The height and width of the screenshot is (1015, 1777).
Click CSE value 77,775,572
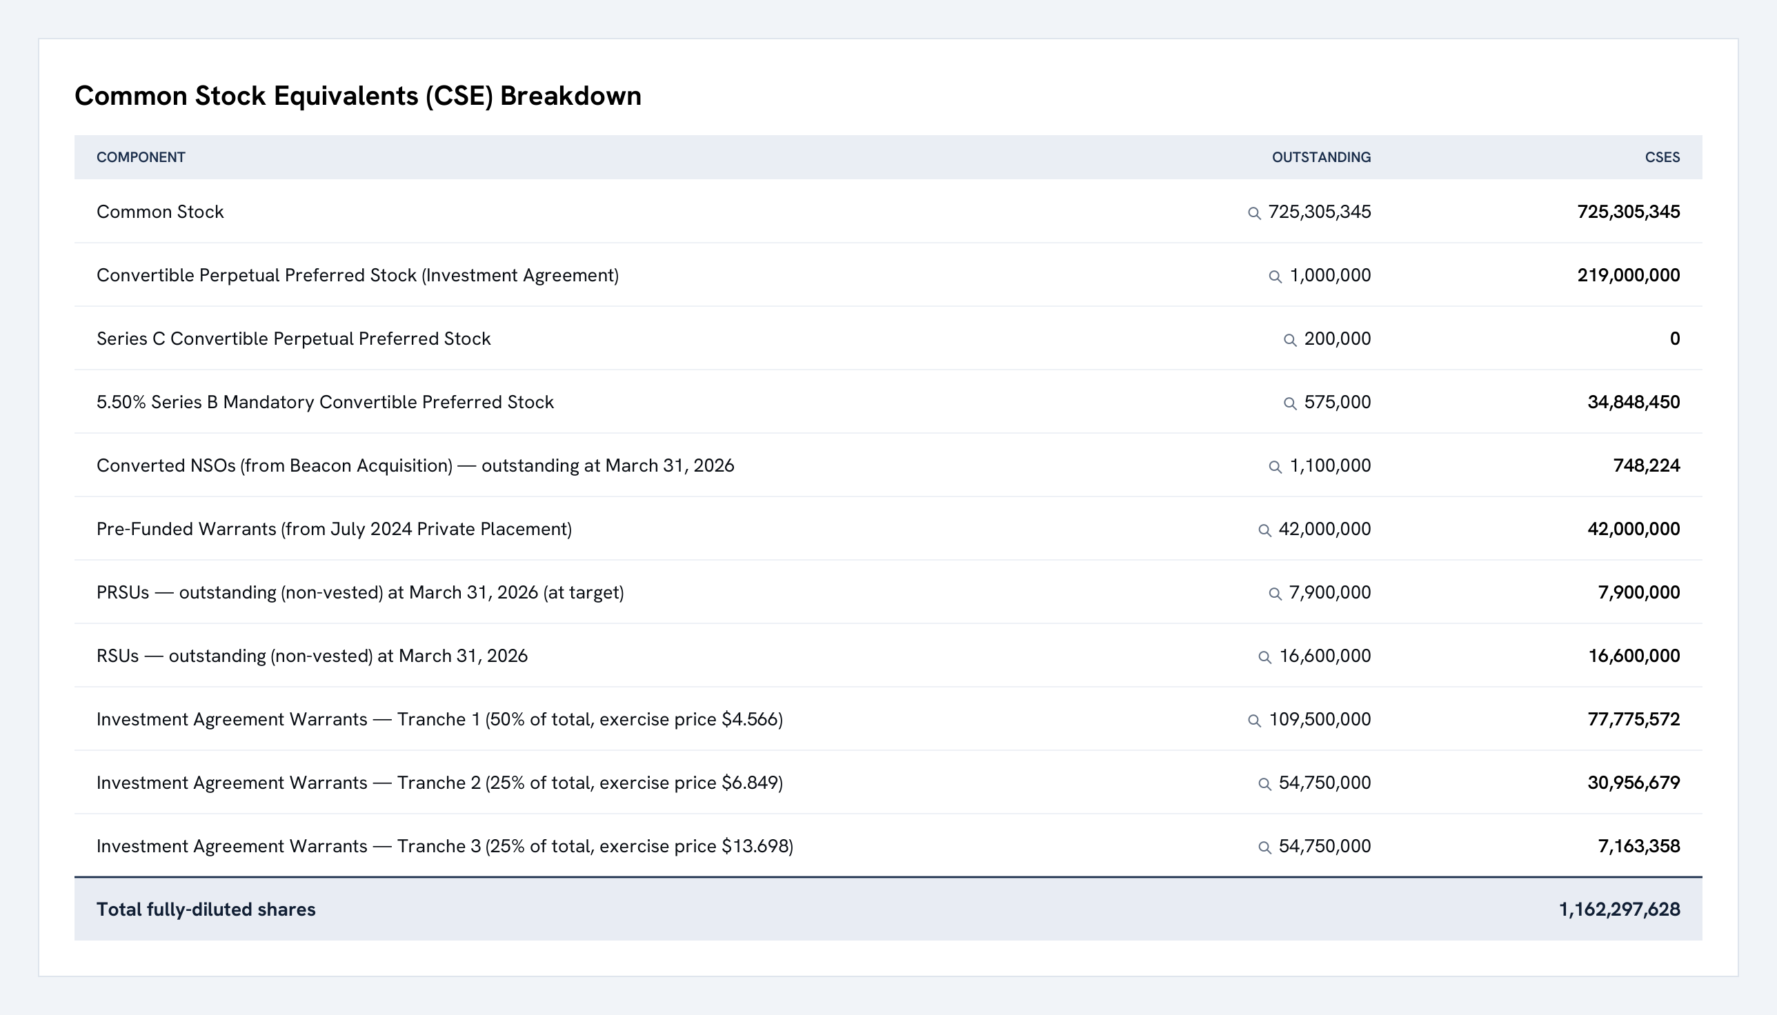1634,719
